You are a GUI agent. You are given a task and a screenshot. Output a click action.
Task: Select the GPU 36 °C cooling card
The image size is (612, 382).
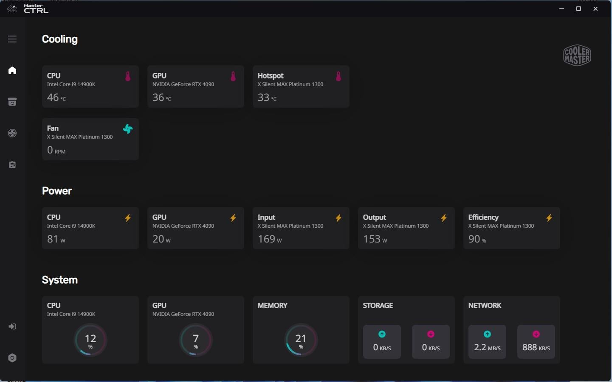click(195, 86)
